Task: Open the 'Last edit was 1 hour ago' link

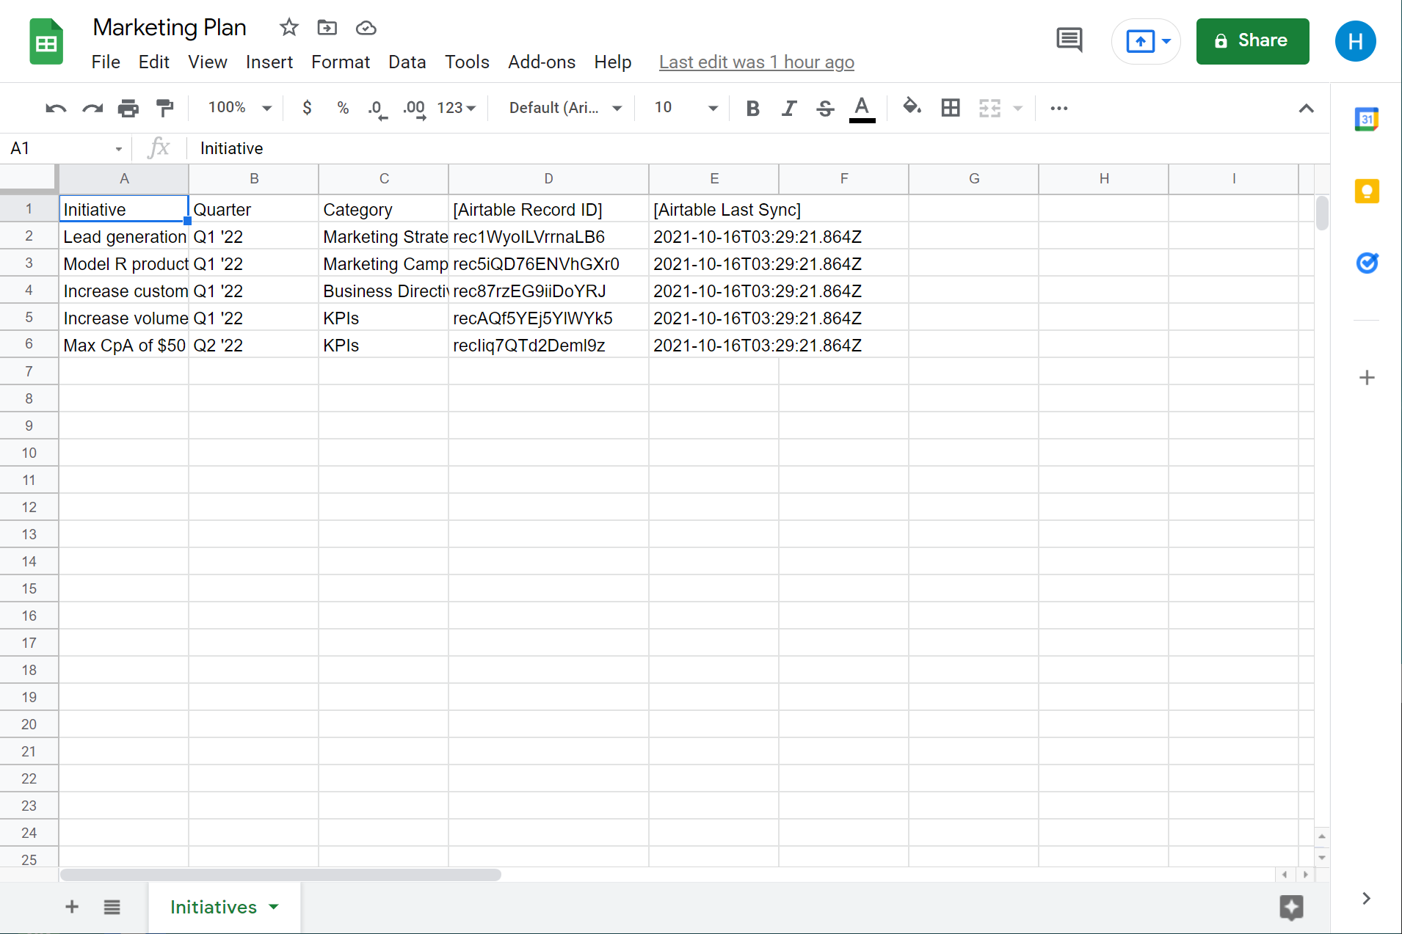Action: click(756, 62)
